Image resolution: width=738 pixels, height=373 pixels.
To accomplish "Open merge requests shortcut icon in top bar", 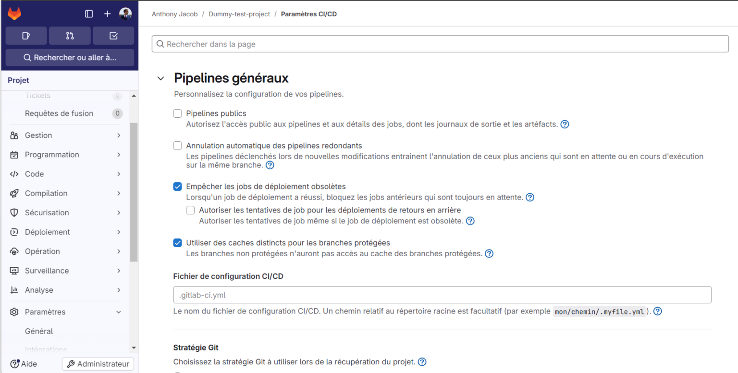I will click(70, 35).
